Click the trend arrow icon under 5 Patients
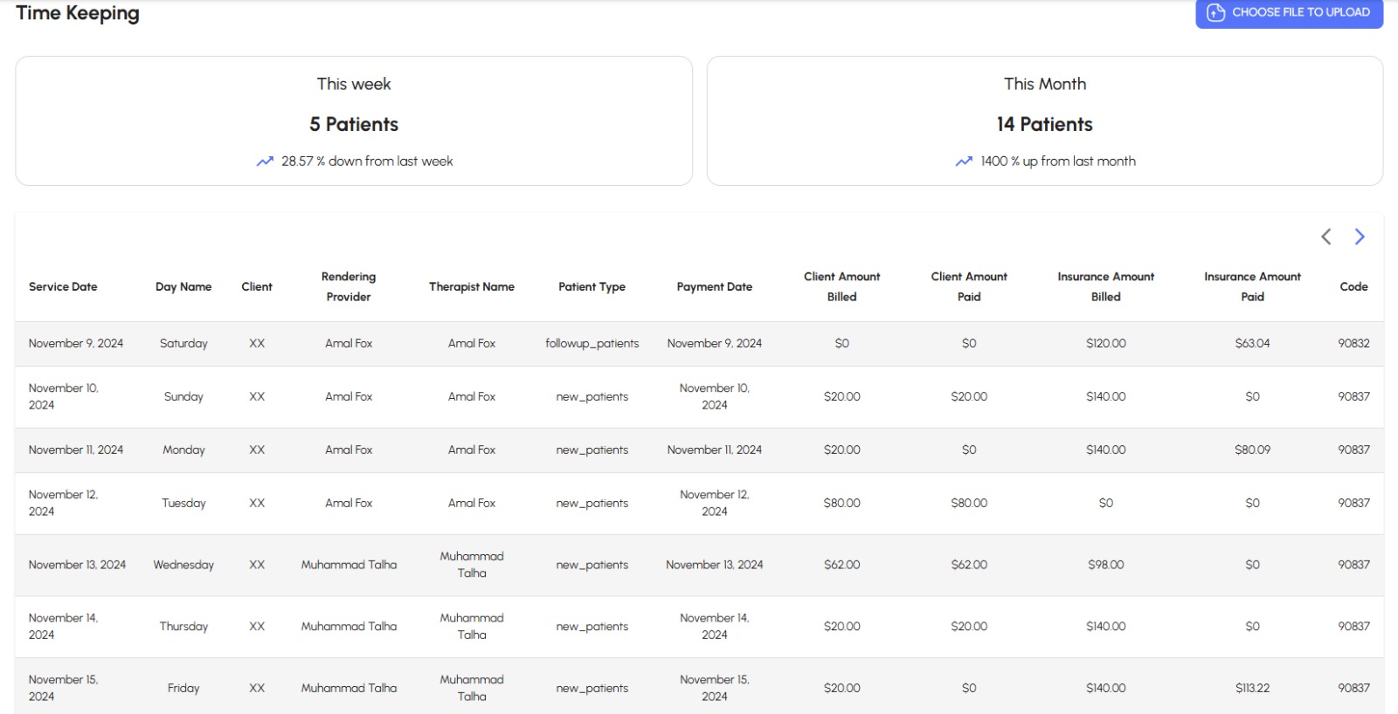Screen dimensions: 1398x714 point(265,161)
